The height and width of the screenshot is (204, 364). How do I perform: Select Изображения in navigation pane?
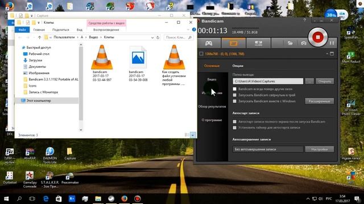[39, 73]
